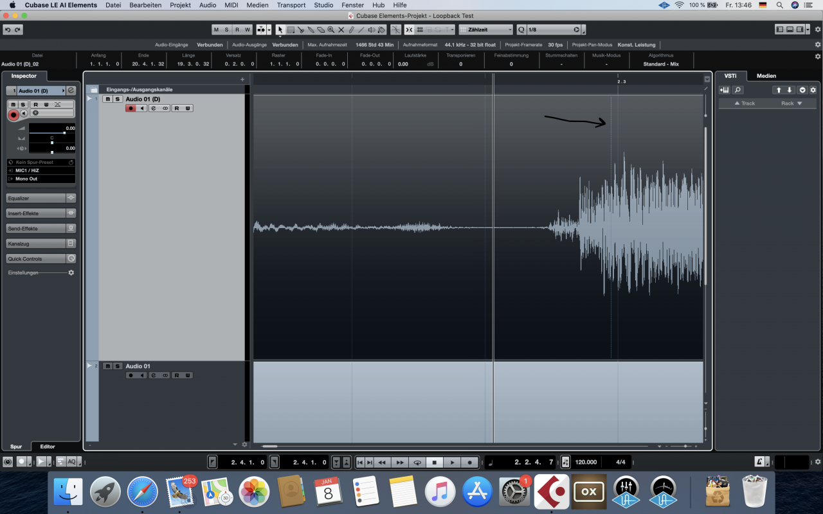Open the Rack dropdown in VSTi panel
The height and width of the screenshot is (514, 823).
click(791, 103)
